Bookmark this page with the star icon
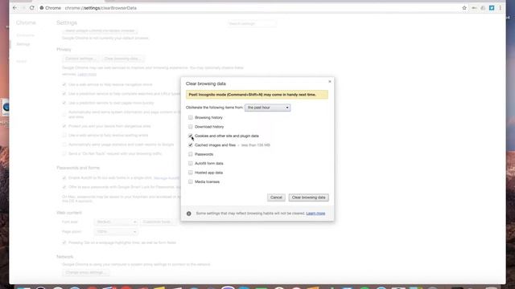Screen dimensions: 515x289 click(464, 8)
